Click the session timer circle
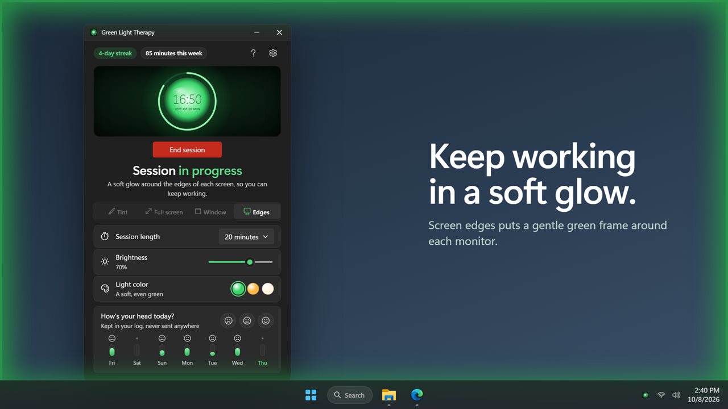Image resolution: width=728 pixels, height=409 pixels. coord(187,101)
